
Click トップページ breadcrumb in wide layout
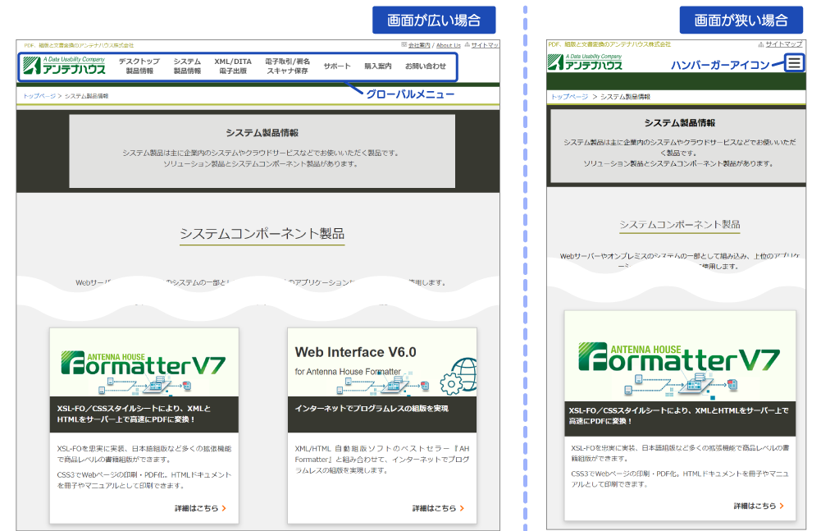[39, 96]
